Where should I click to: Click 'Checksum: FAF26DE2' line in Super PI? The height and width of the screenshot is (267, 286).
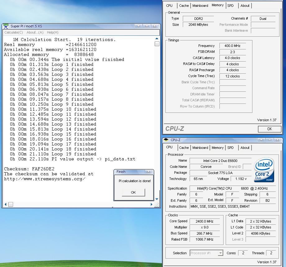(29, 169)
